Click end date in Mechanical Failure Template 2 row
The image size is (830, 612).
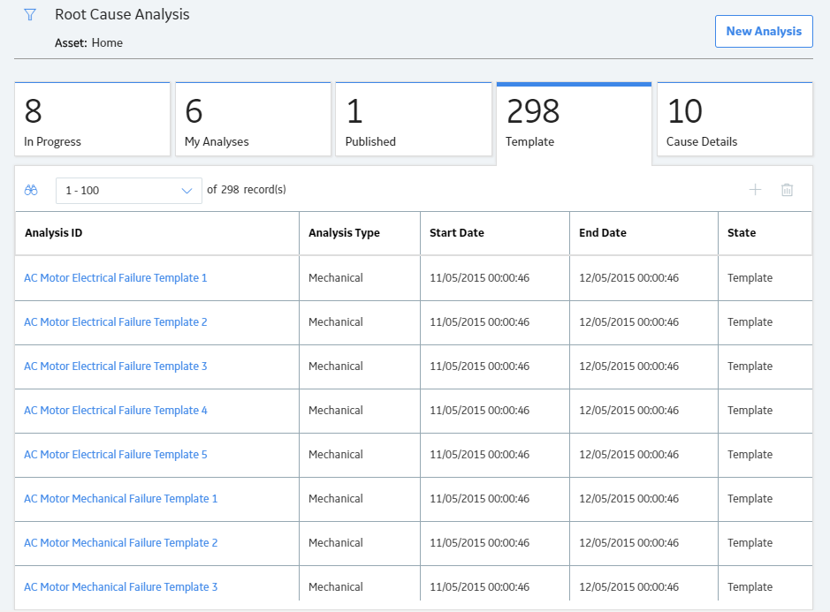coord(628,543)
